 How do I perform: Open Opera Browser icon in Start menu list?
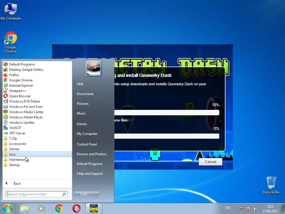click(x=6, y=96)
